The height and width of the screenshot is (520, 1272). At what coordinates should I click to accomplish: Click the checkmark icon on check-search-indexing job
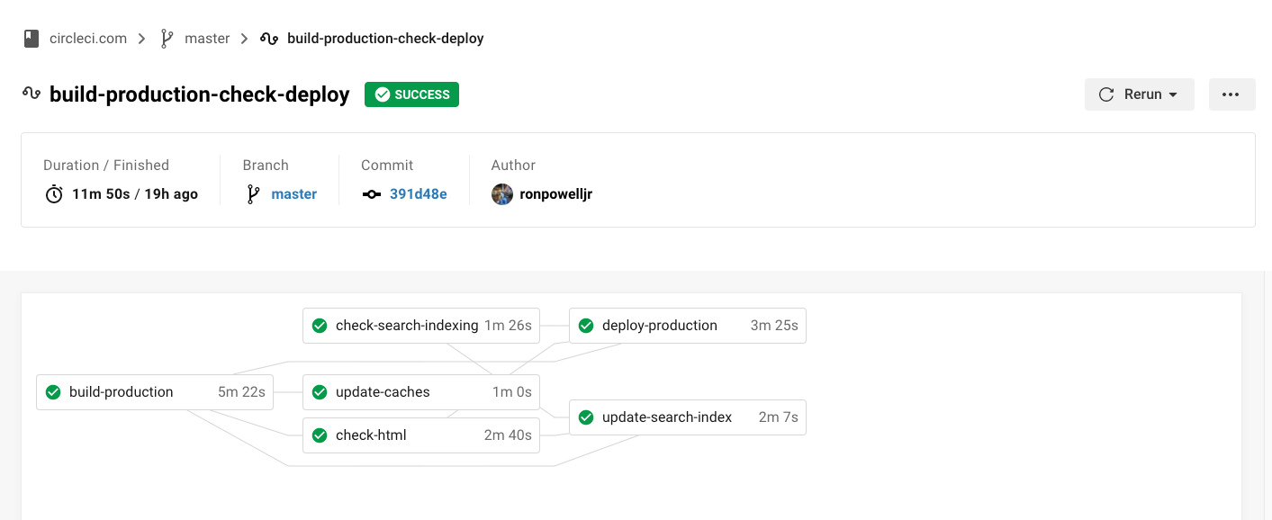coord(319,325)
